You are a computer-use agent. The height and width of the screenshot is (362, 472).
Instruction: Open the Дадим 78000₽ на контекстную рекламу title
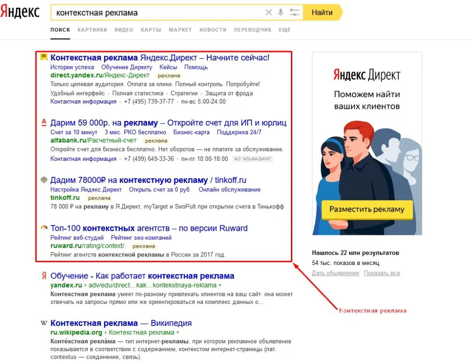[x=148, y=180]
